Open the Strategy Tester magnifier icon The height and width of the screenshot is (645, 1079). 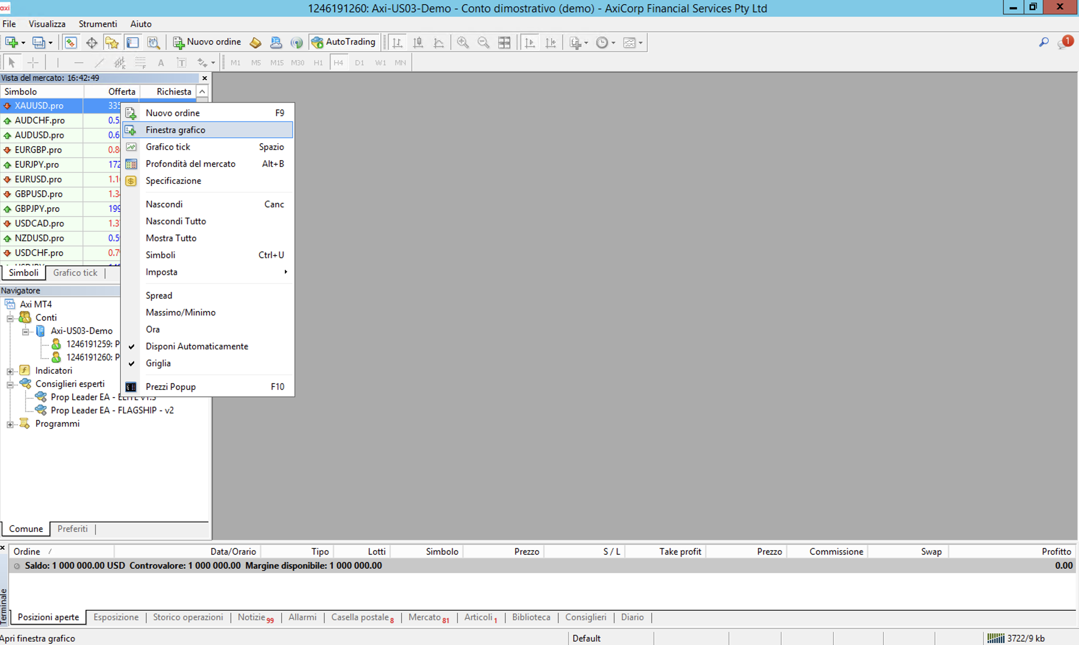click(x=153, y=43)
